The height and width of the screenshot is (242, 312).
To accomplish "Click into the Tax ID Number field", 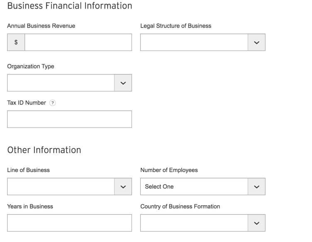I will pos(69,119).
